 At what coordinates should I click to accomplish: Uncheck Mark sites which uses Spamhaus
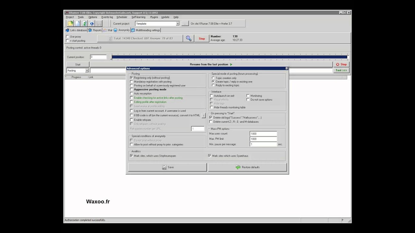tap(209, 156)
